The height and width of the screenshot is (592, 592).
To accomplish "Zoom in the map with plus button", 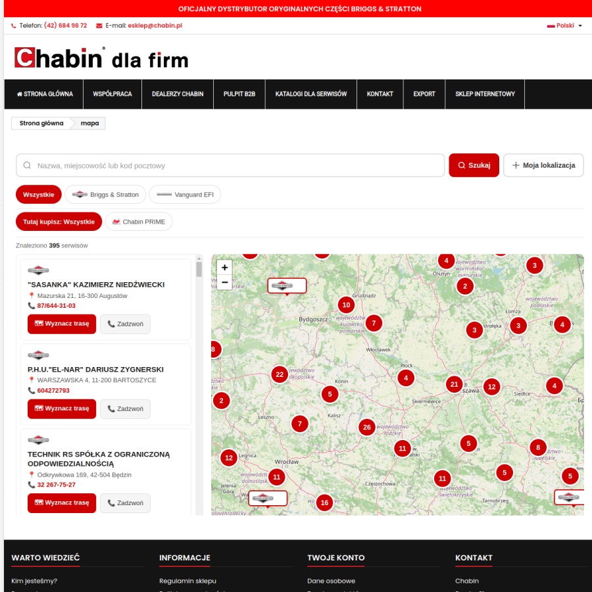I will pyautogui.click(x=225, y=267).
